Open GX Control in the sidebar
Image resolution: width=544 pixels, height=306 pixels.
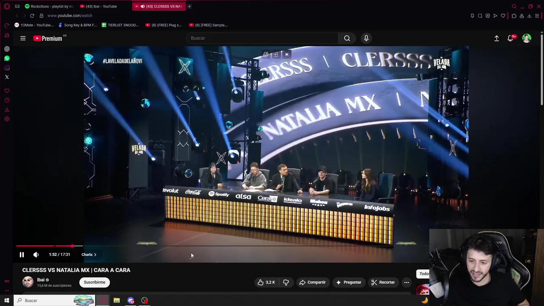(x=7, y=25)
